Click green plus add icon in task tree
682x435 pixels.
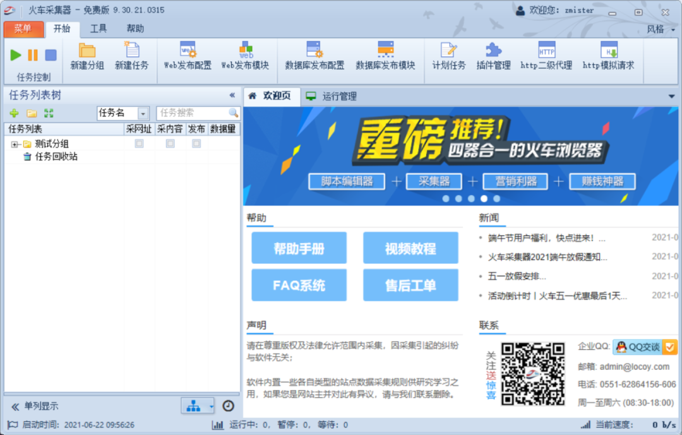[15, 113]
